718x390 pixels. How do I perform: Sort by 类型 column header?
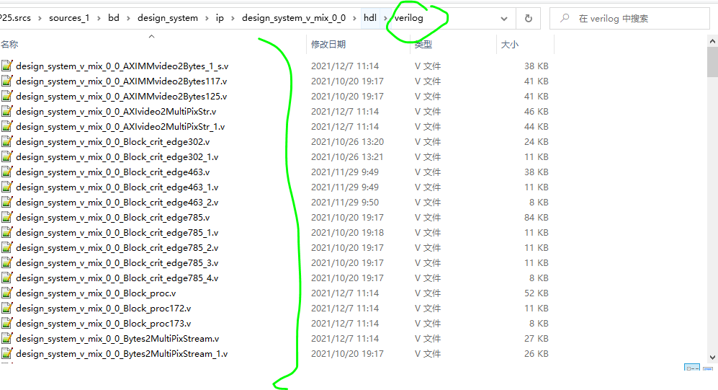(423, 45)
